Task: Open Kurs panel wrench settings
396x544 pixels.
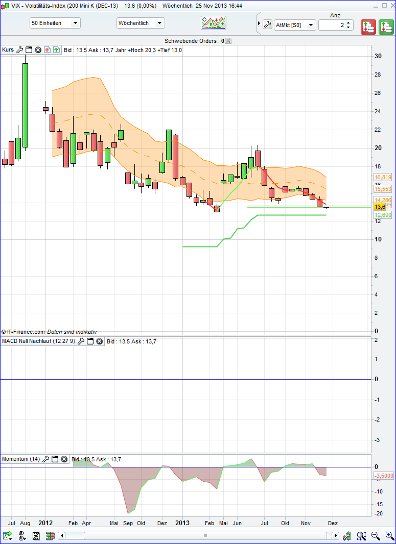Action: point(20,50)
